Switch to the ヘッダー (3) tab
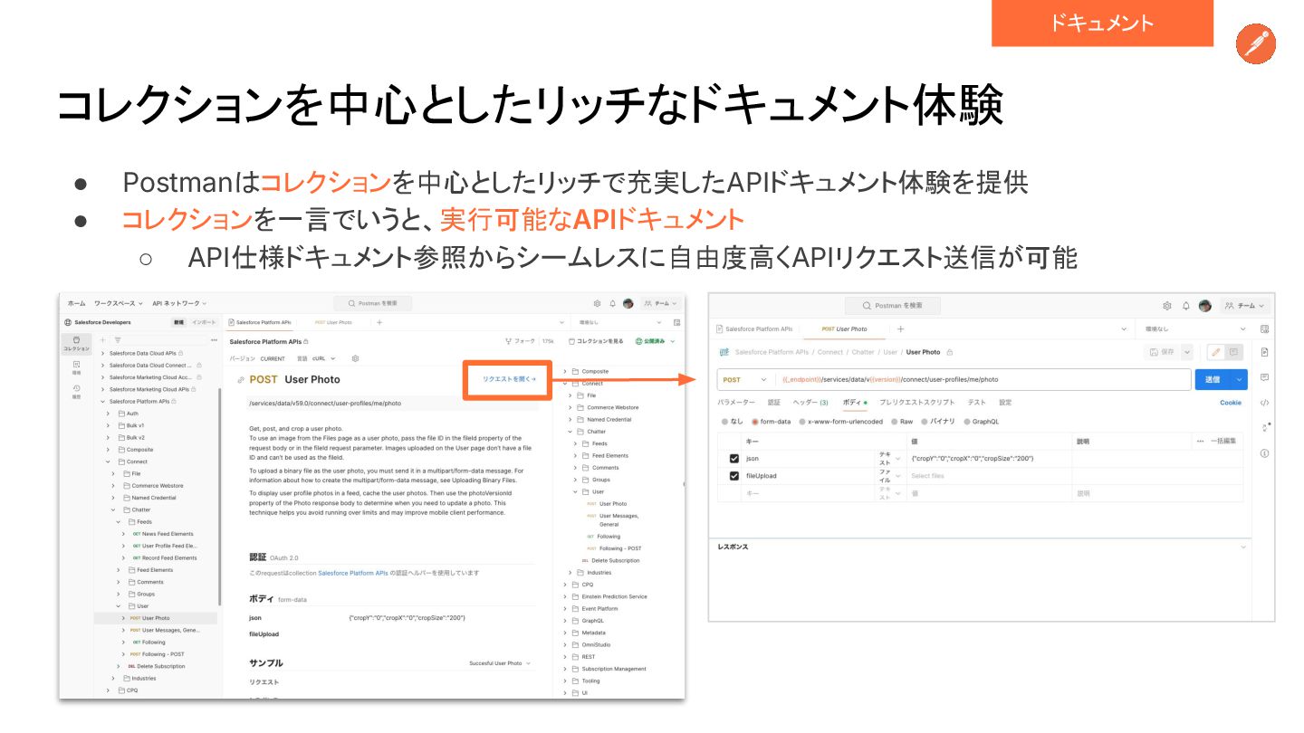1304x733 pixels. (x=810, y=402)
